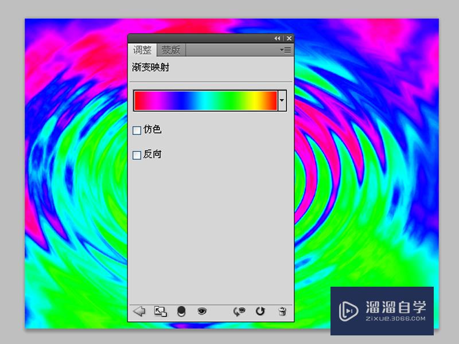Select the 调整 tab

coord(142,50)
